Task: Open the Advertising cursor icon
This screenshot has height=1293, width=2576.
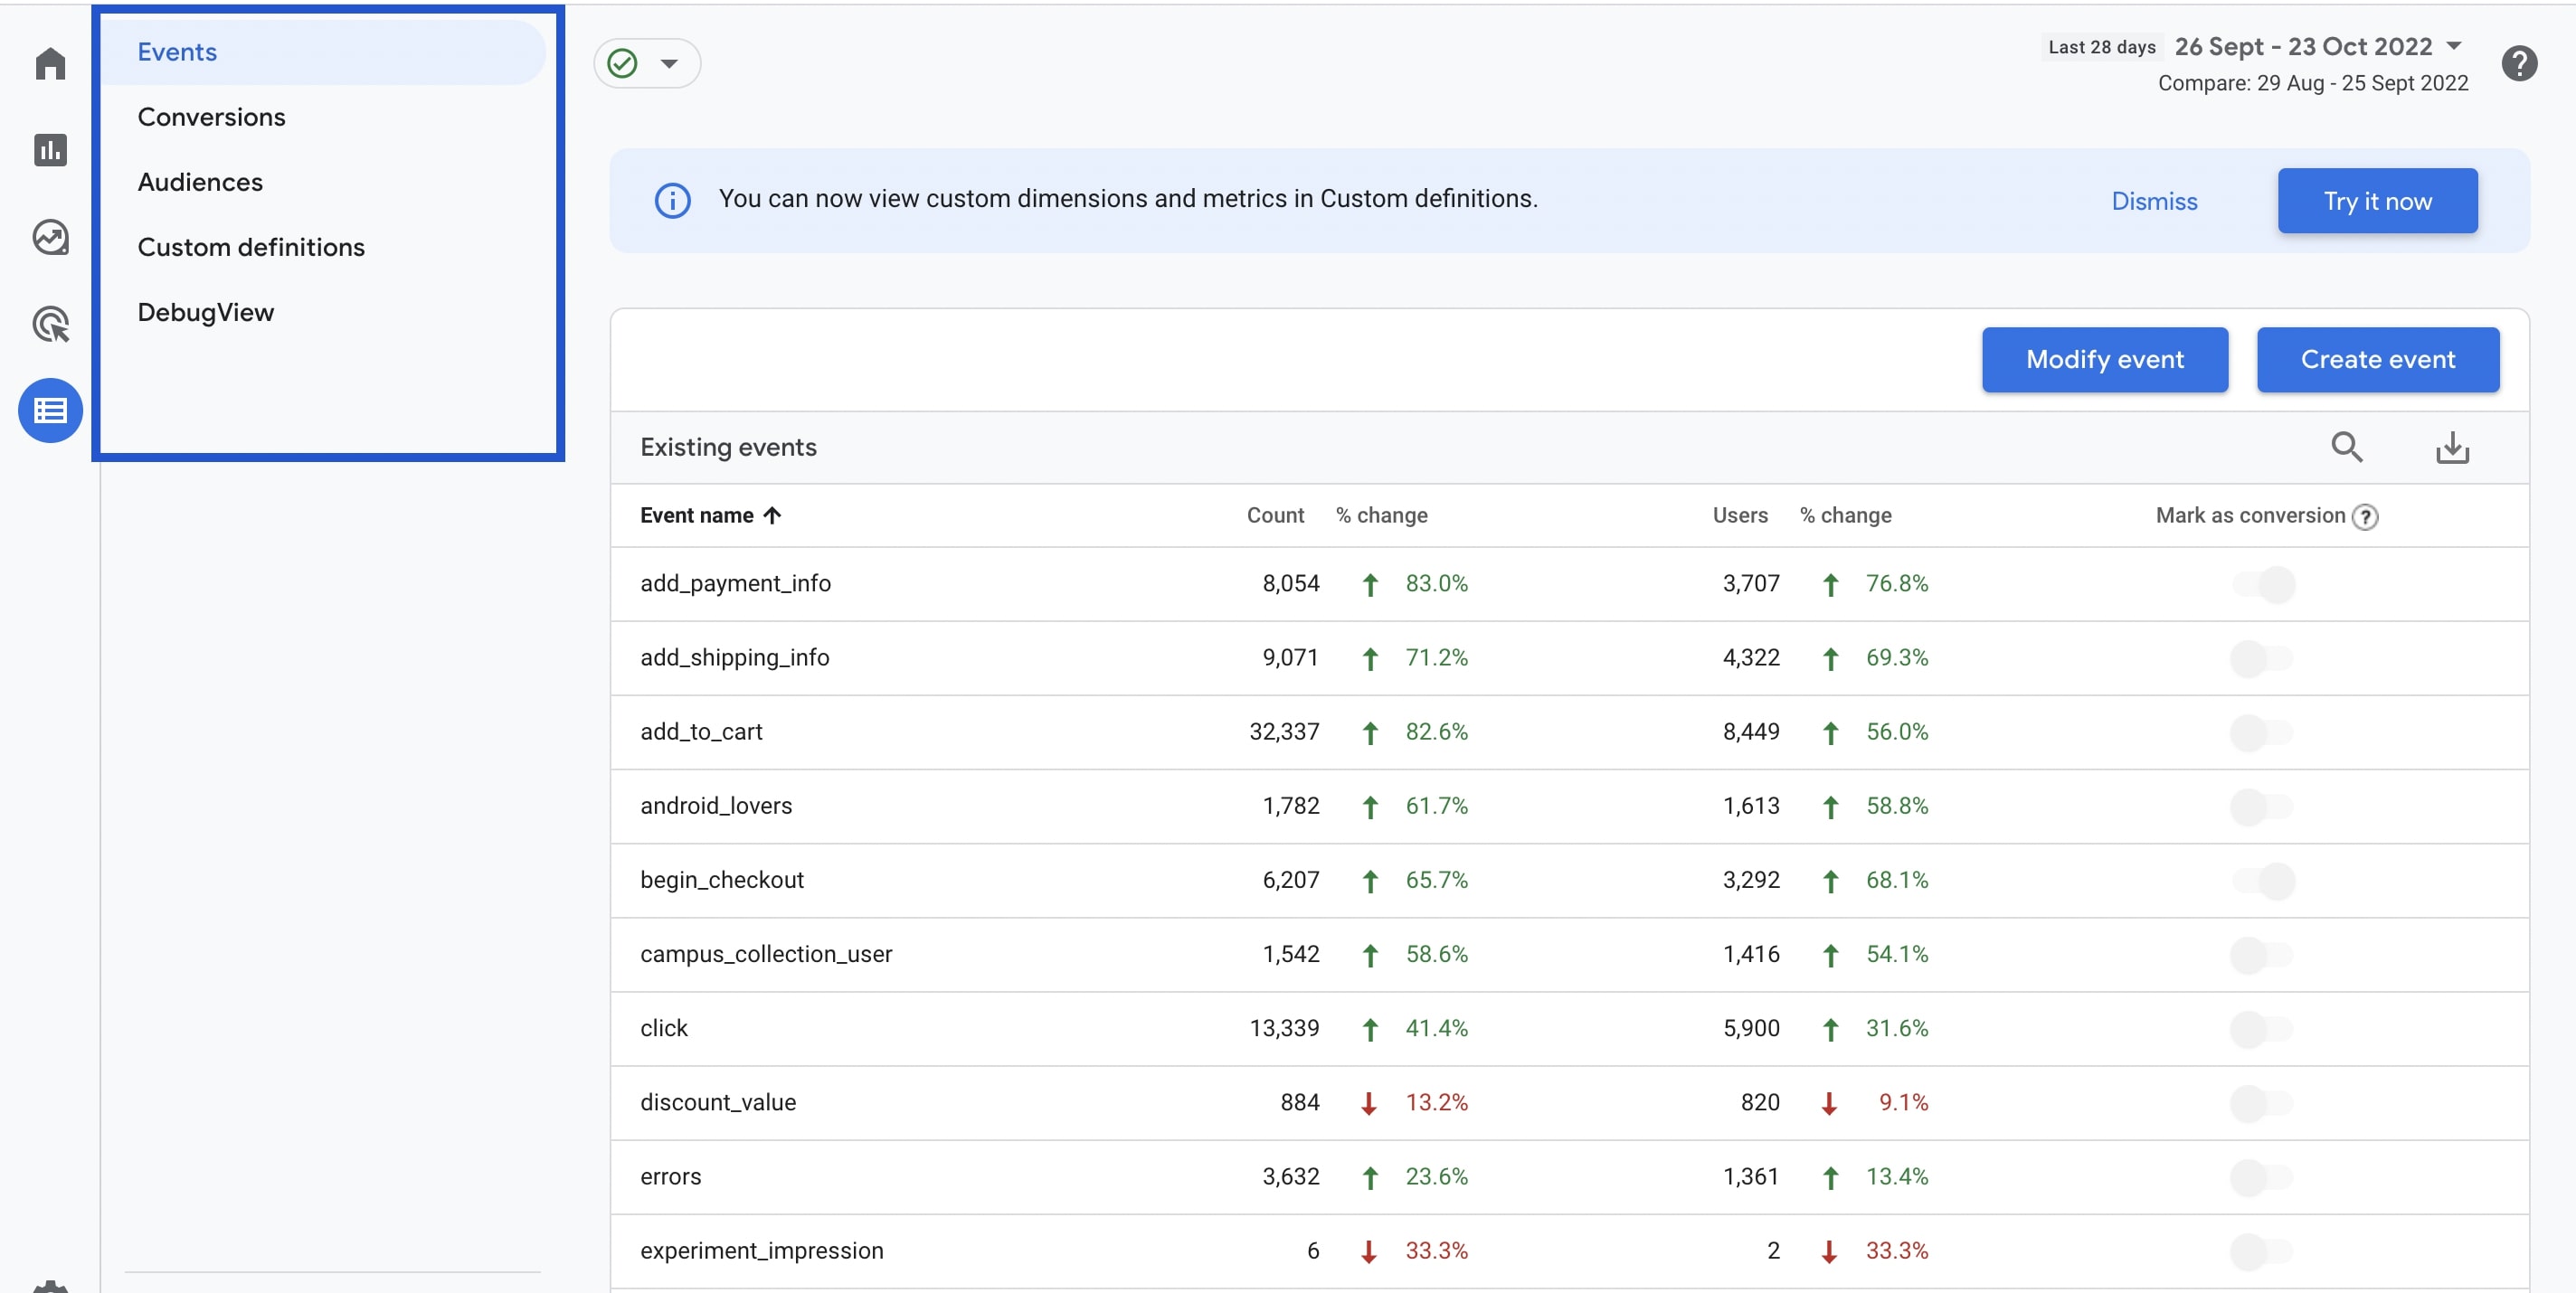Action: 50,324
